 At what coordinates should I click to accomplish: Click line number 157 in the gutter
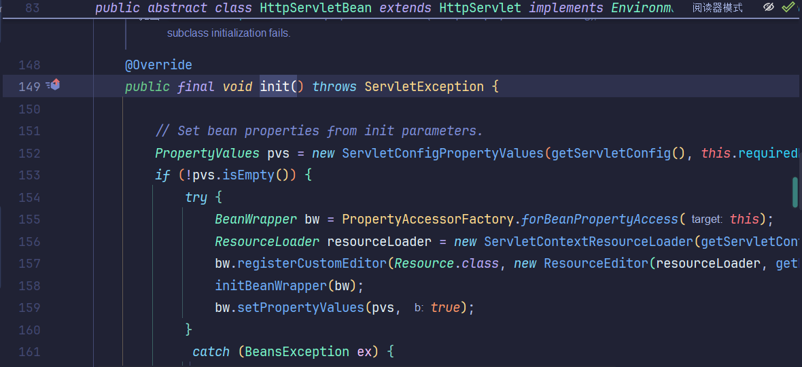29,264
